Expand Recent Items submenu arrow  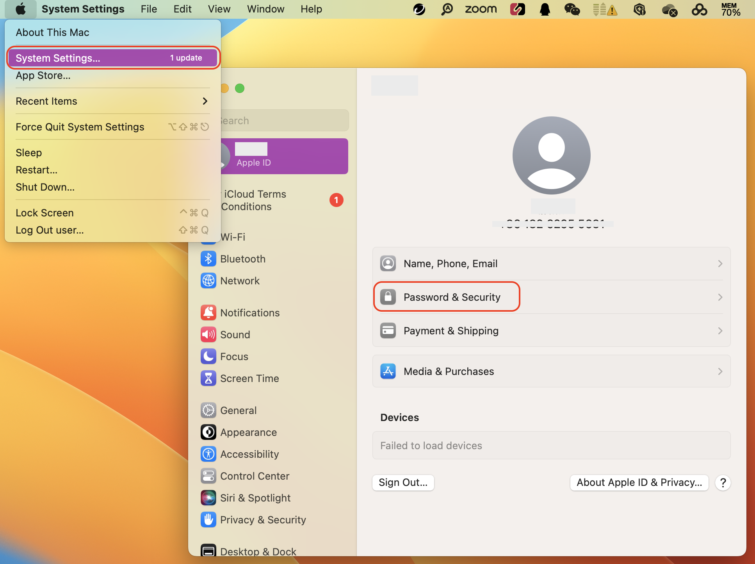[205, 101]
